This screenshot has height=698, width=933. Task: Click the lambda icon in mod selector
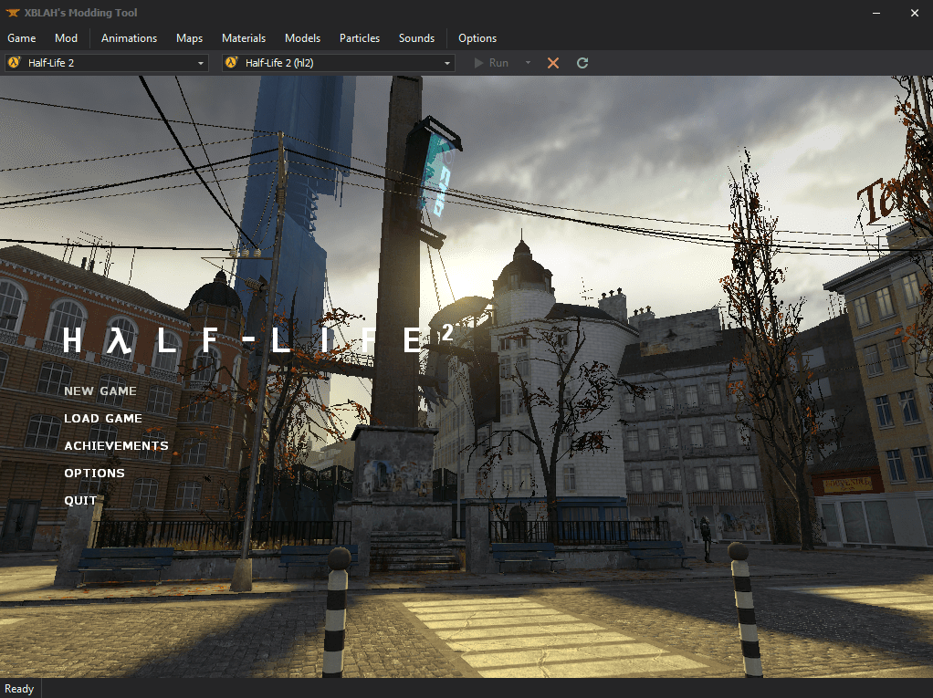[232, 62]
